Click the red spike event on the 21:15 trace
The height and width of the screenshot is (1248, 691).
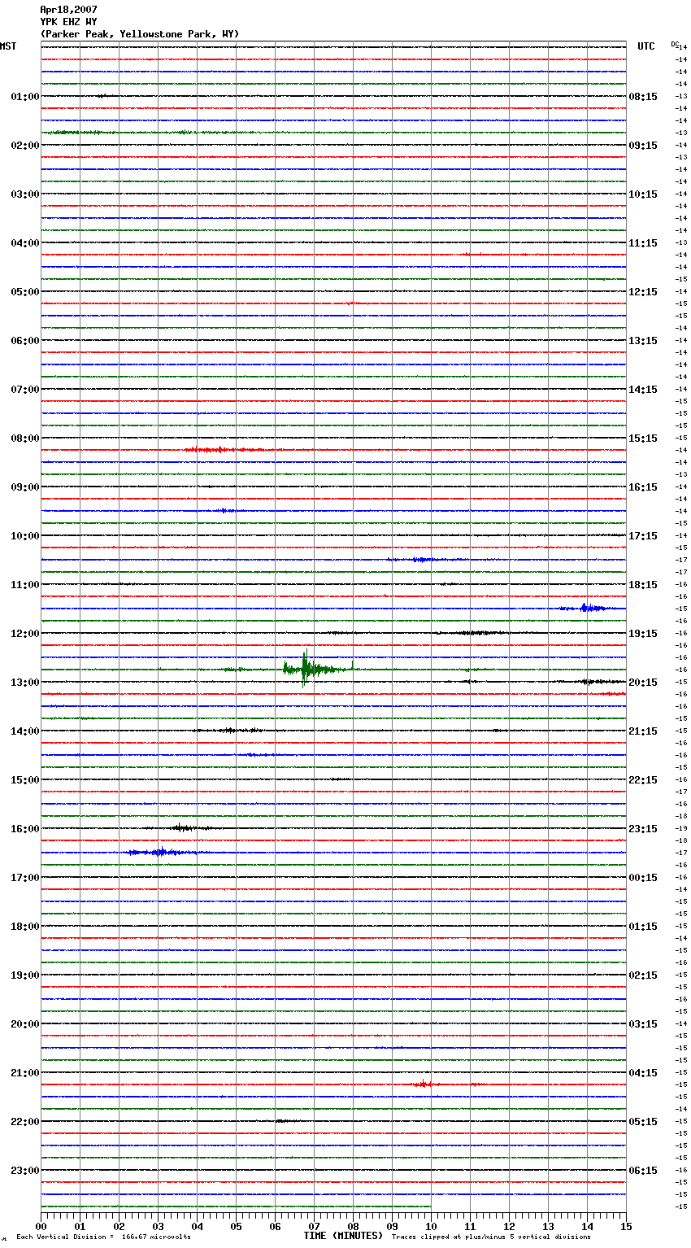(424, 1084)
